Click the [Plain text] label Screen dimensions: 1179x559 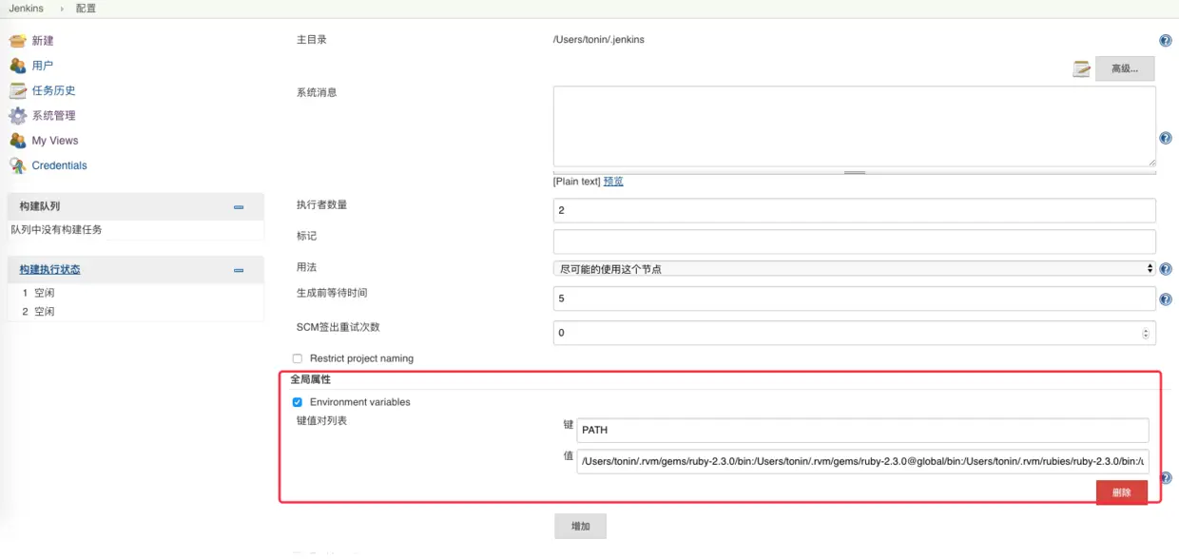point(576,181)
